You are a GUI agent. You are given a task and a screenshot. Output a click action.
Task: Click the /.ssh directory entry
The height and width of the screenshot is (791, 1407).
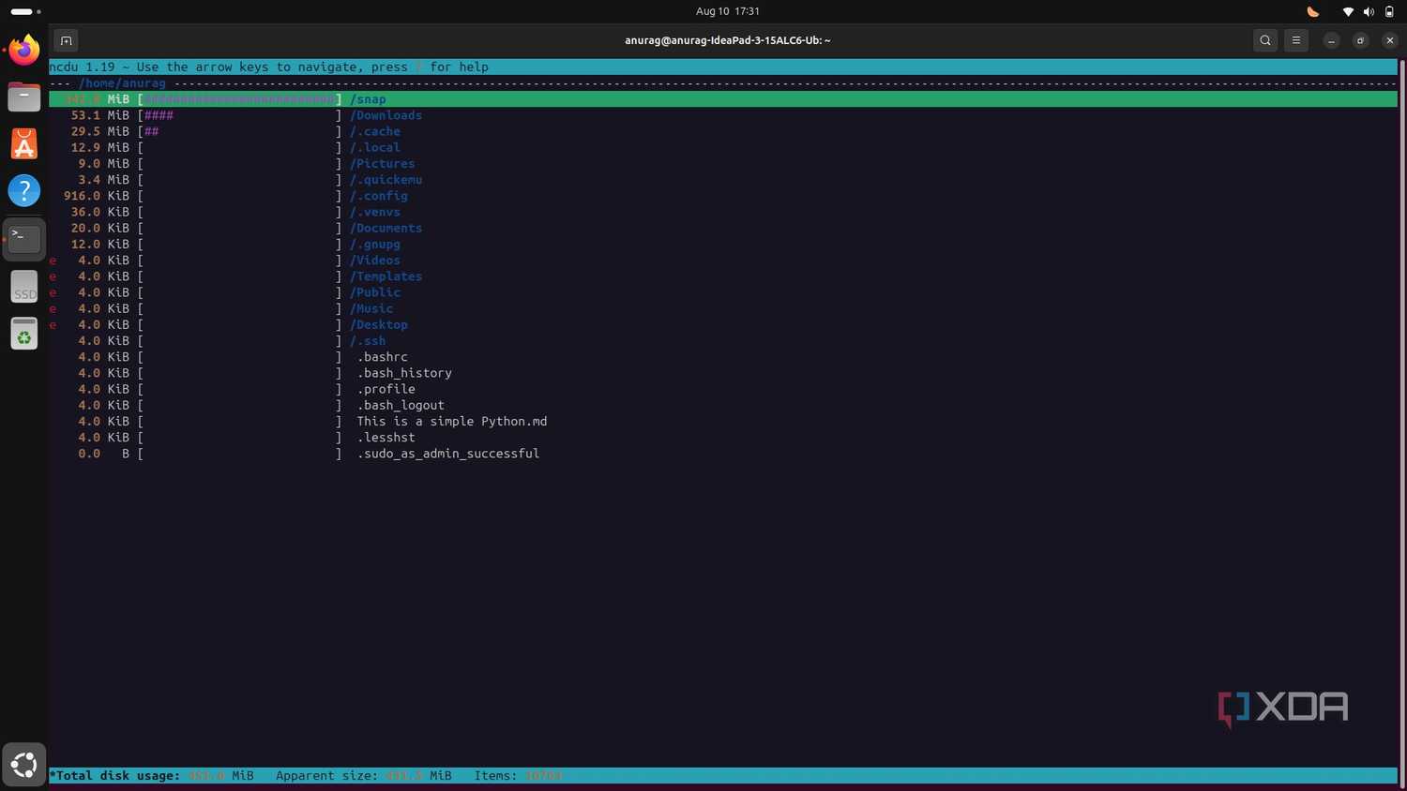[x=368, y=341]
